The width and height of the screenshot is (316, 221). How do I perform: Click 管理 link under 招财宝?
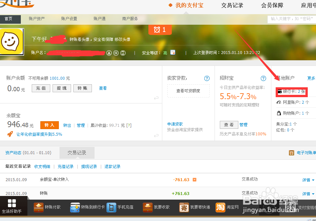pyautogui.click(x=244, y=124)
